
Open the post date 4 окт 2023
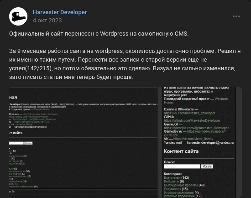coord(47,21)
